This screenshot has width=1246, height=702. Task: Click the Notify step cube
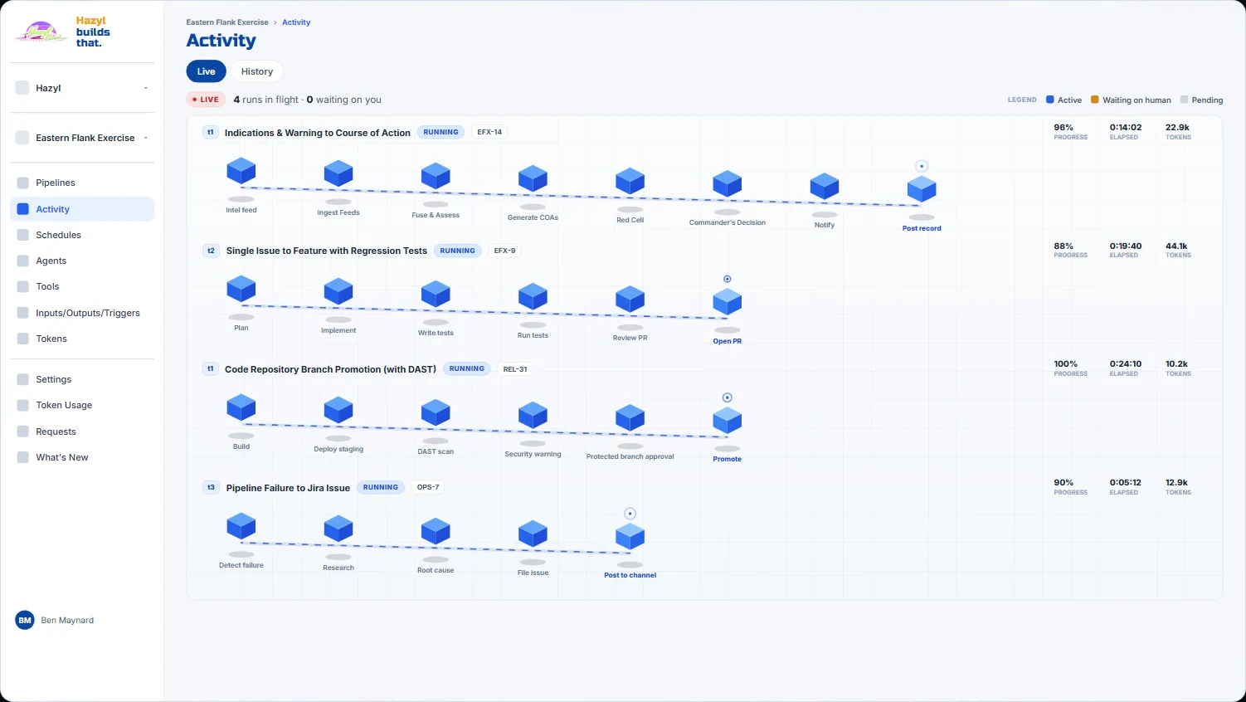825,186
